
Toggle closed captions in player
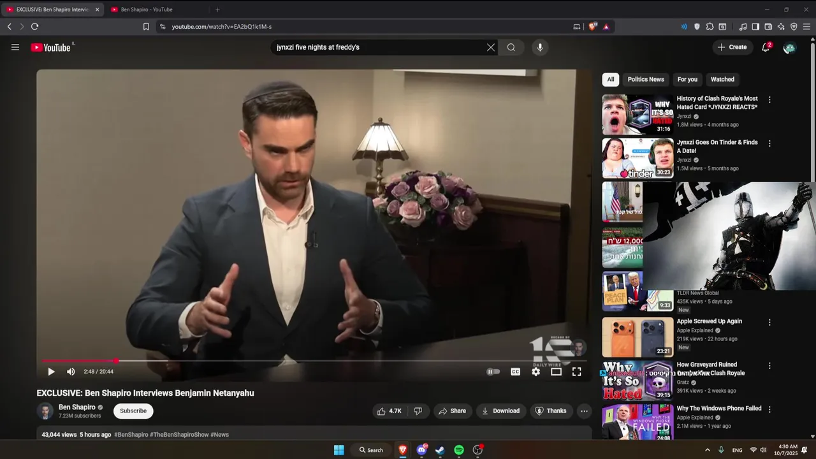coord(515,372)
